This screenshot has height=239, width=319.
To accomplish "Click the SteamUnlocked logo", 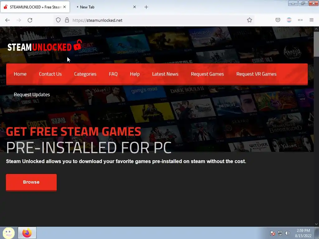I will coord(45,46).
